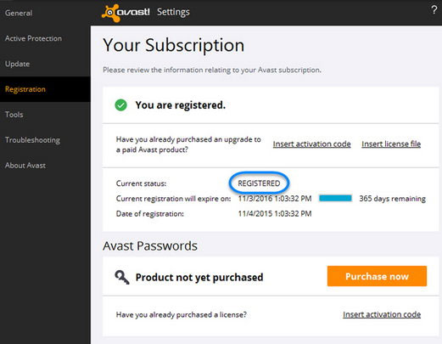
Task: Click the Insert license file link
Action: [x=391, y=144]
